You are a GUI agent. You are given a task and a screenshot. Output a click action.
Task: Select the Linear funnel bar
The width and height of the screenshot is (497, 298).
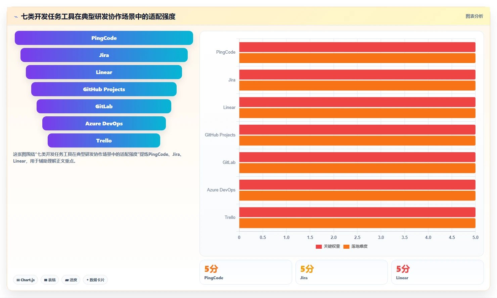pos(104,72)
